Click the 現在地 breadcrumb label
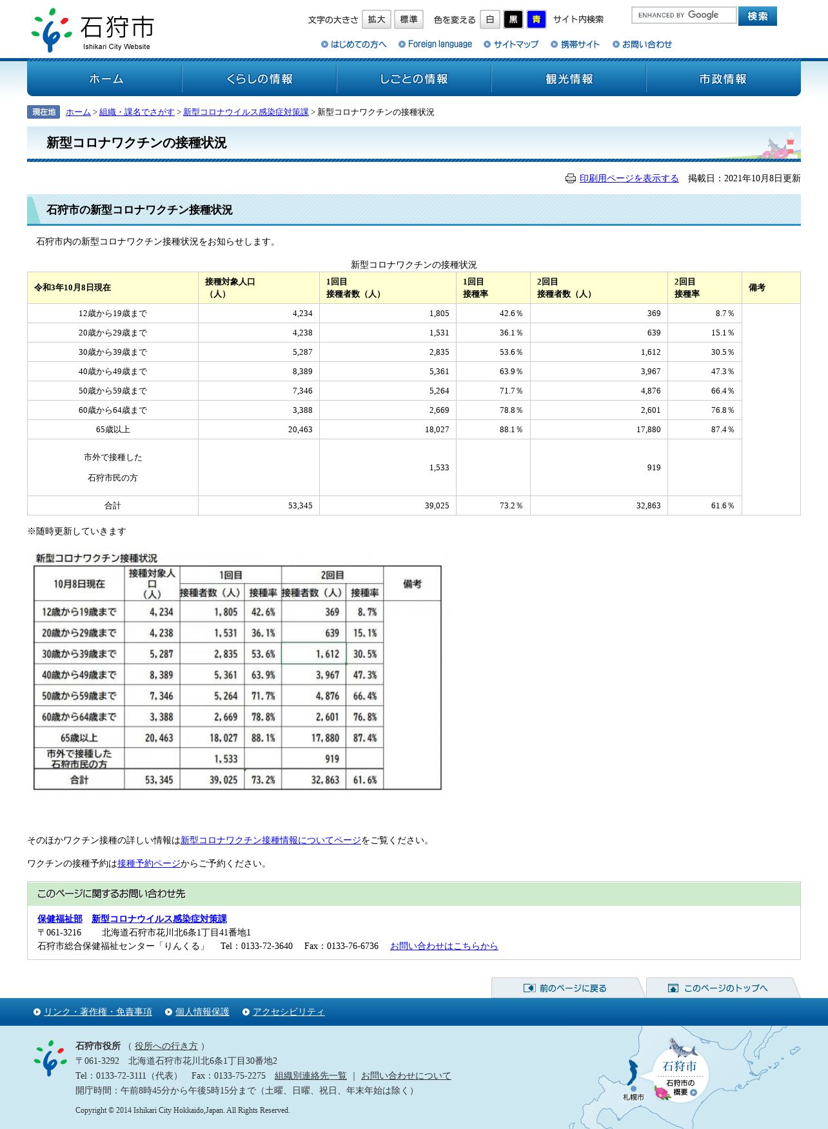 click(44, 112)
